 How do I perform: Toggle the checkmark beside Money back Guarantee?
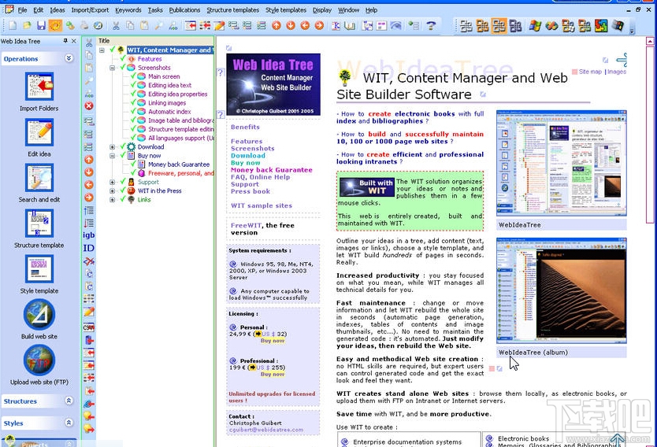point(133,164)
